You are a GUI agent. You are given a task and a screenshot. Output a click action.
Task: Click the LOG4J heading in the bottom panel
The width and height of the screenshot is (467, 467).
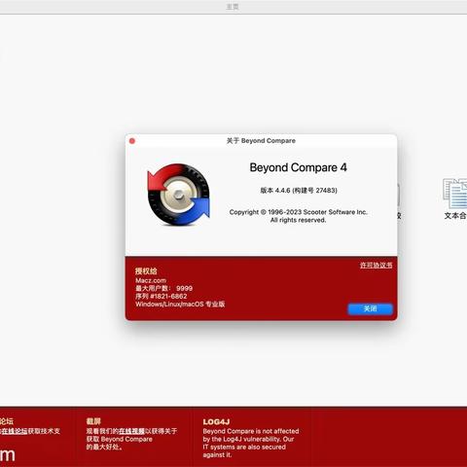216,422
